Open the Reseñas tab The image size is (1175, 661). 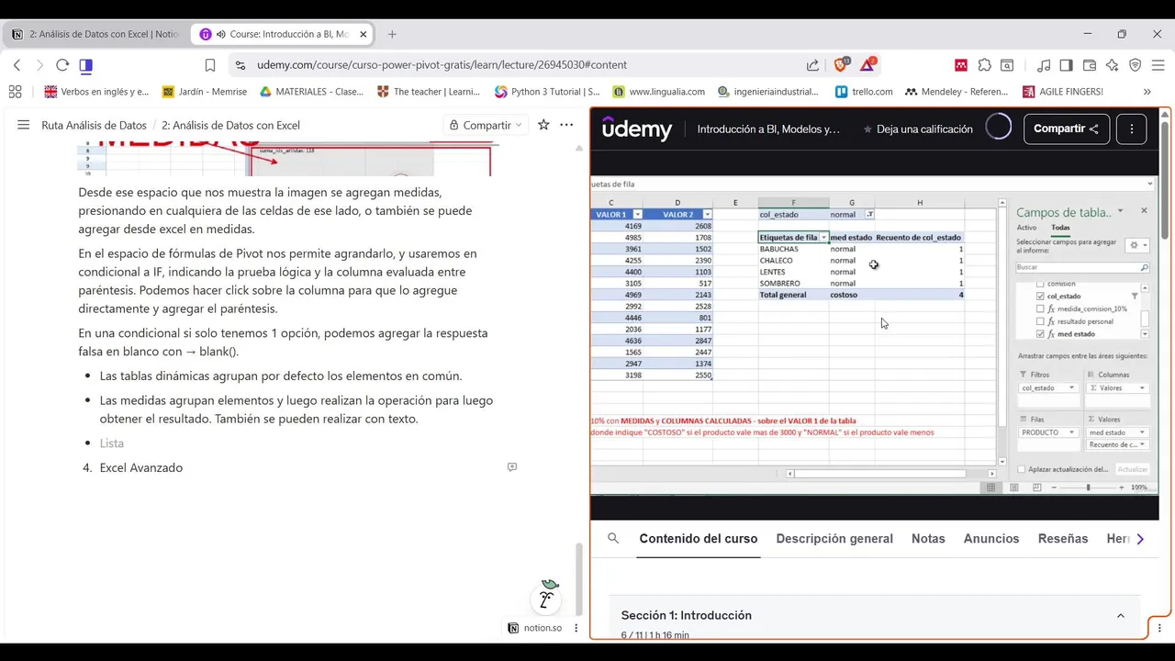point(1063,539)
